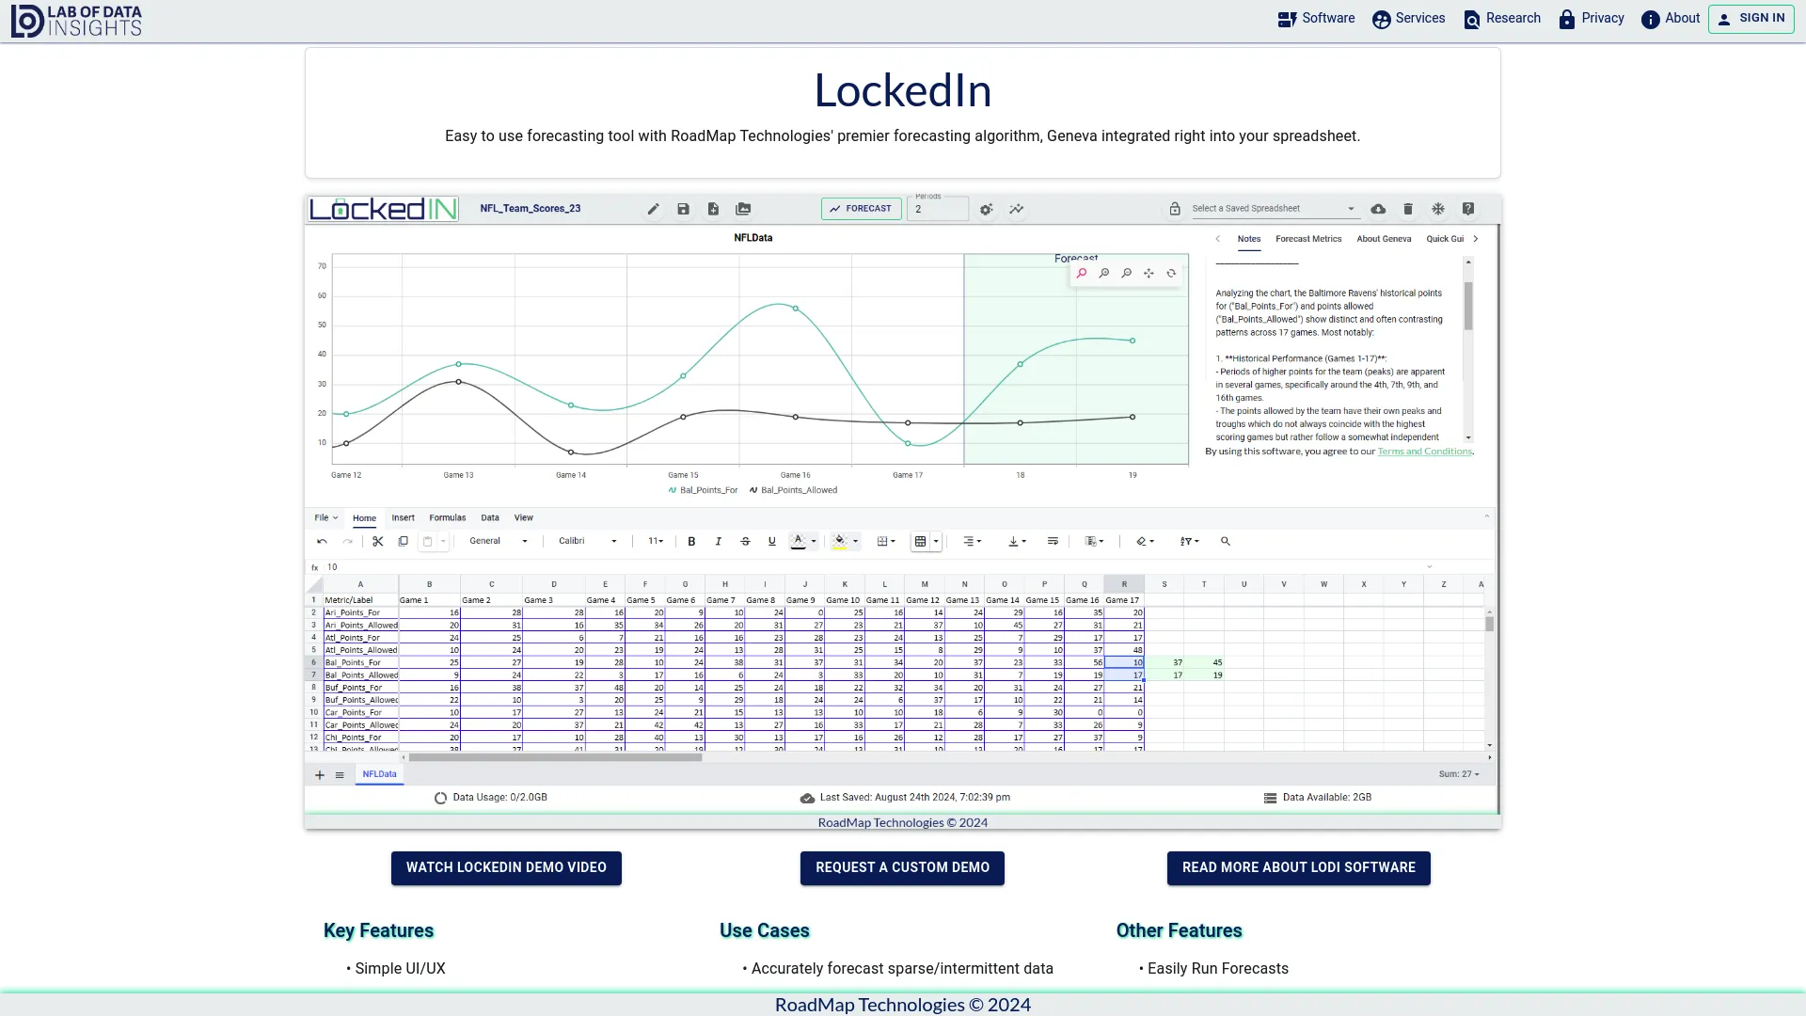Screen dimensions: 1806x1016
Task: Open the General number format dropdown
Action: click(x=498, y=542)
